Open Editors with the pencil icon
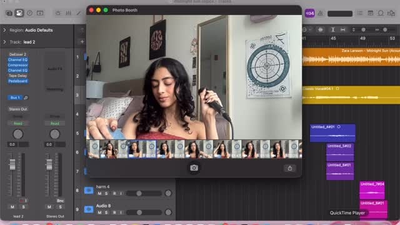This screenshot has width=400, height=225. [x=79, y=13]
